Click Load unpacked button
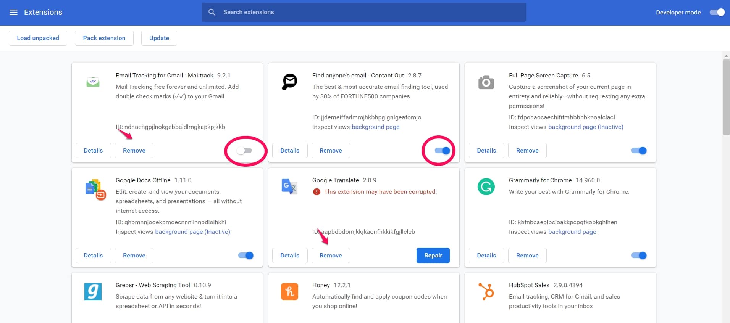This screenshot has width=730, height=323. click(x=38, y=38)
